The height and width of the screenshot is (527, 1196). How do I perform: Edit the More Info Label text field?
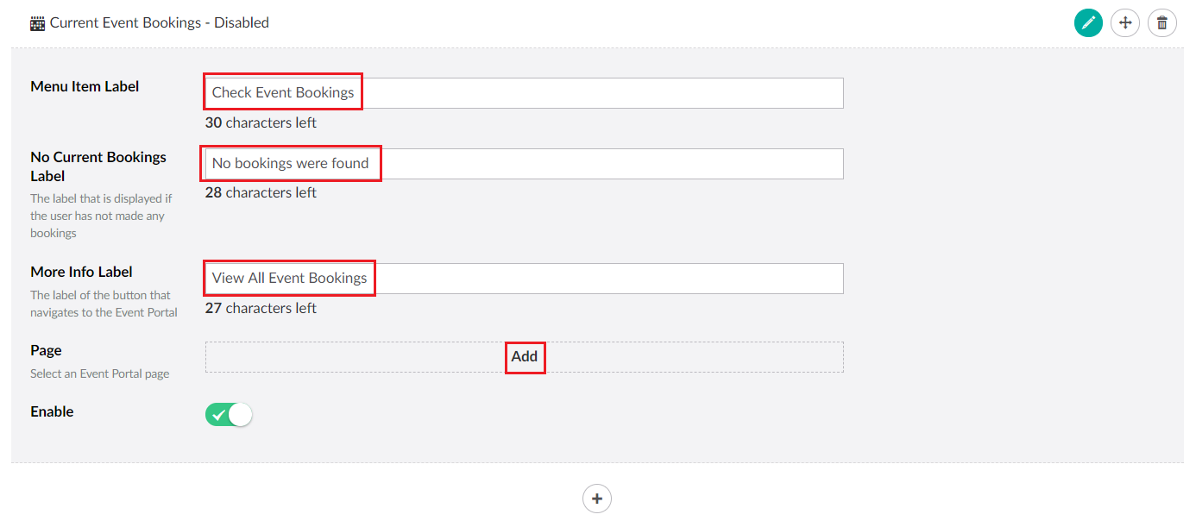524,279
